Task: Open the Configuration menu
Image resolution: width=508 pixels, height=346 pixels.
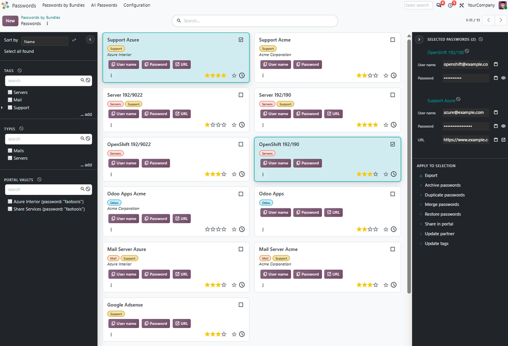Action: (137, 5)
